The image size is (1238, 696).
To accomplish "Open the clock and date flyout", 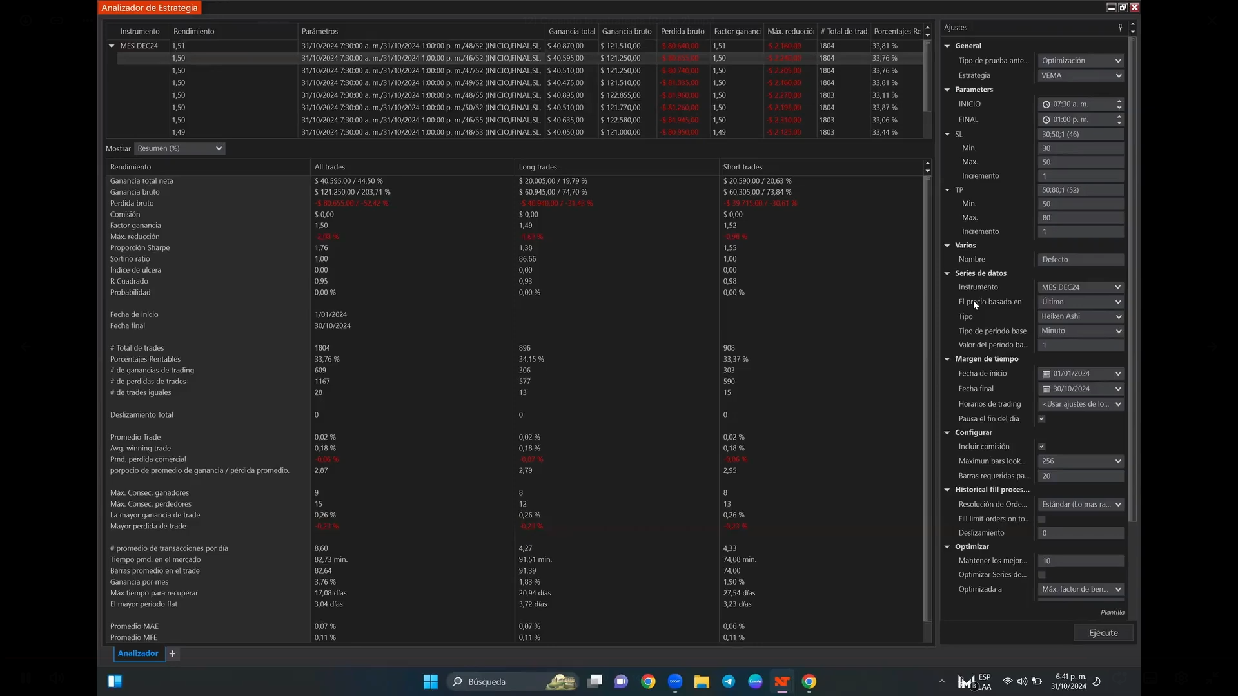I will point(1068,681).
